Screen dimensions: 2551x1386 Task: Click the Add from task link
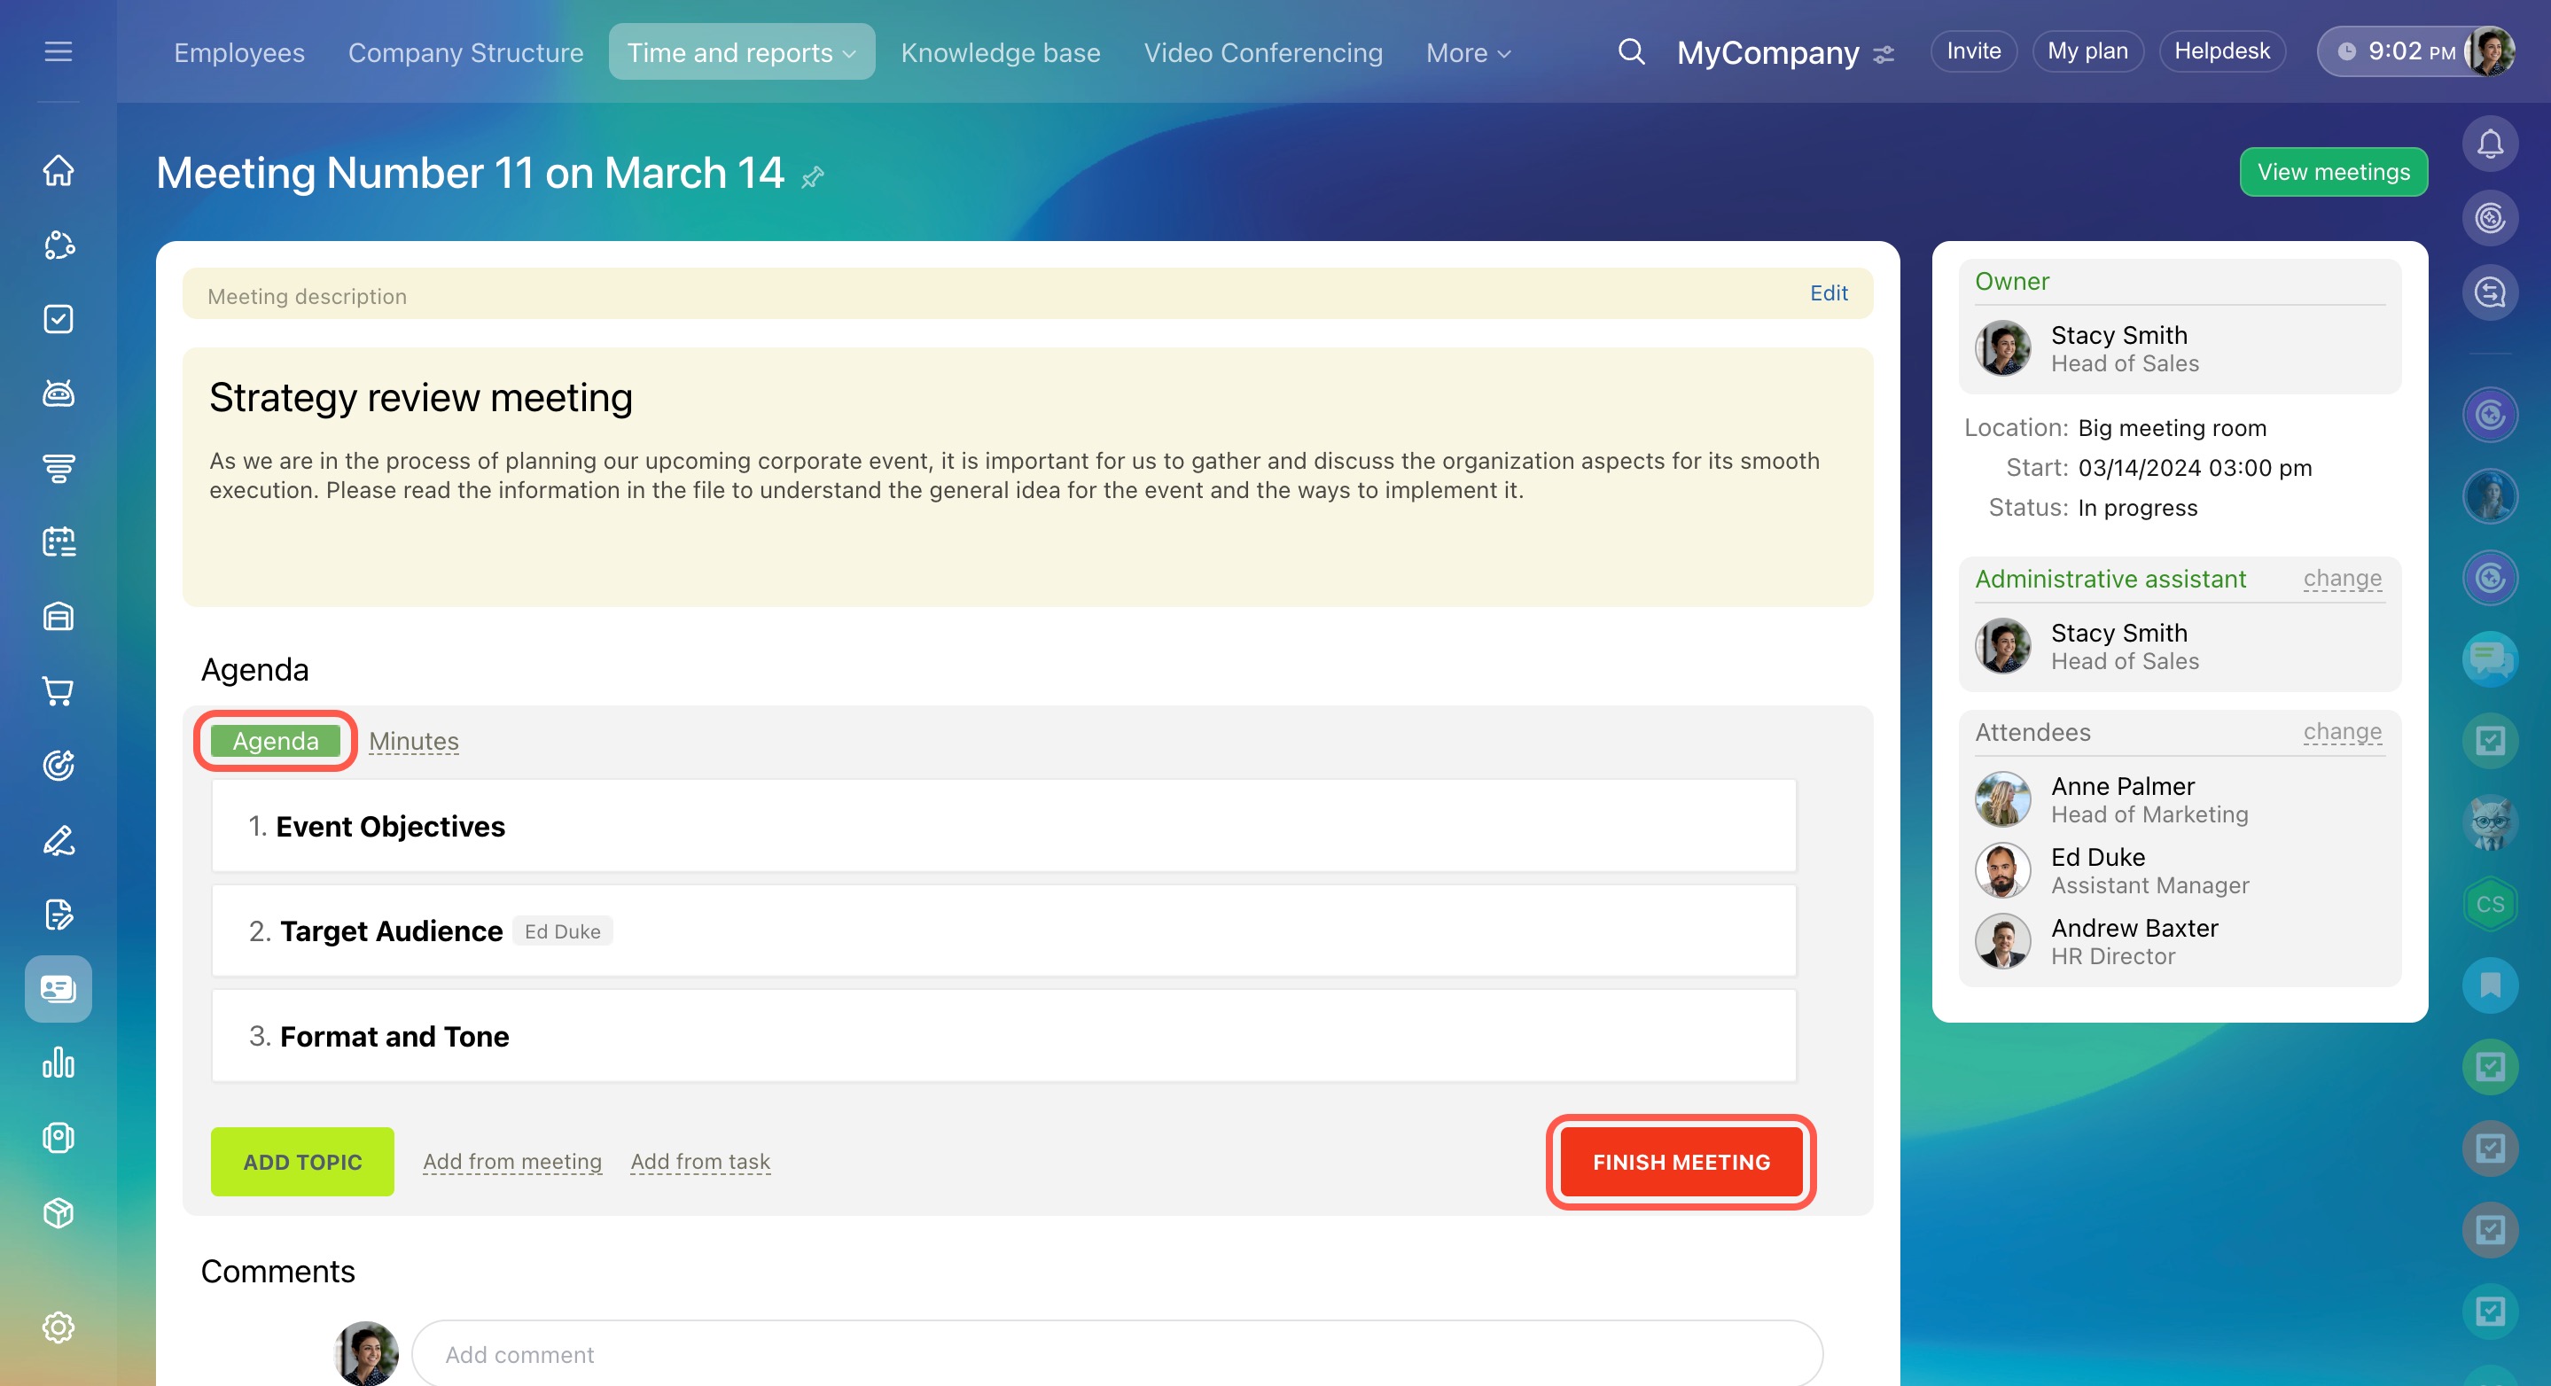point(700,1161)
